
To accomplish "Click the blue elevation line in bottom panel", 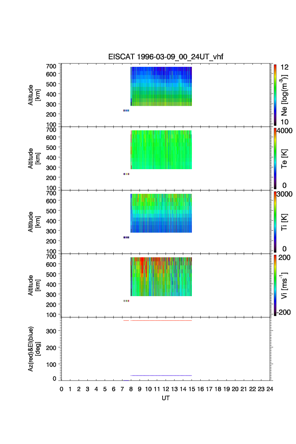I will point(161,375).
